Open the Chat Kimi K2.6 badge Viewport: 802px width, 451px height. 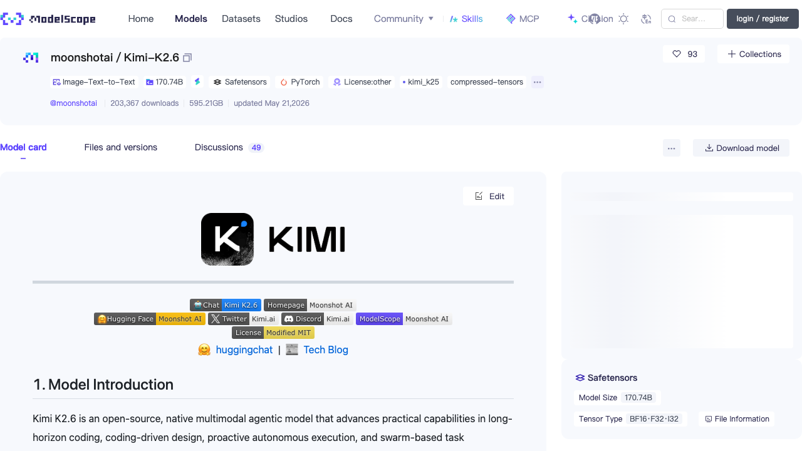pos(226,305)
